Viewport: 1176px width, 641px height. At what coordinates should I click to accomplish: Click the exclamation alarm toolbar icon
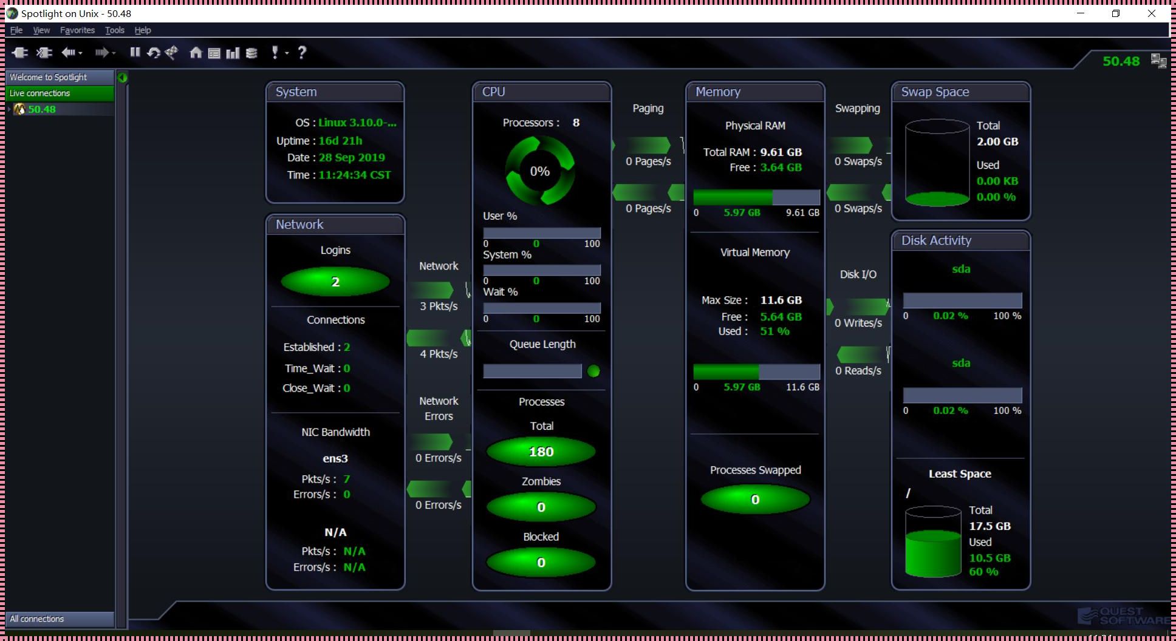click(275, 53)
